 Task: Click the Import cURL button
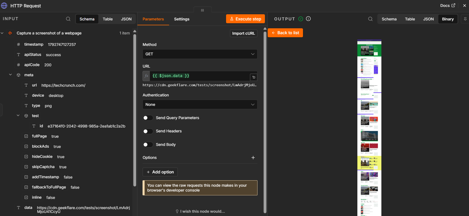pyautogui.click(x=243, y=33)
